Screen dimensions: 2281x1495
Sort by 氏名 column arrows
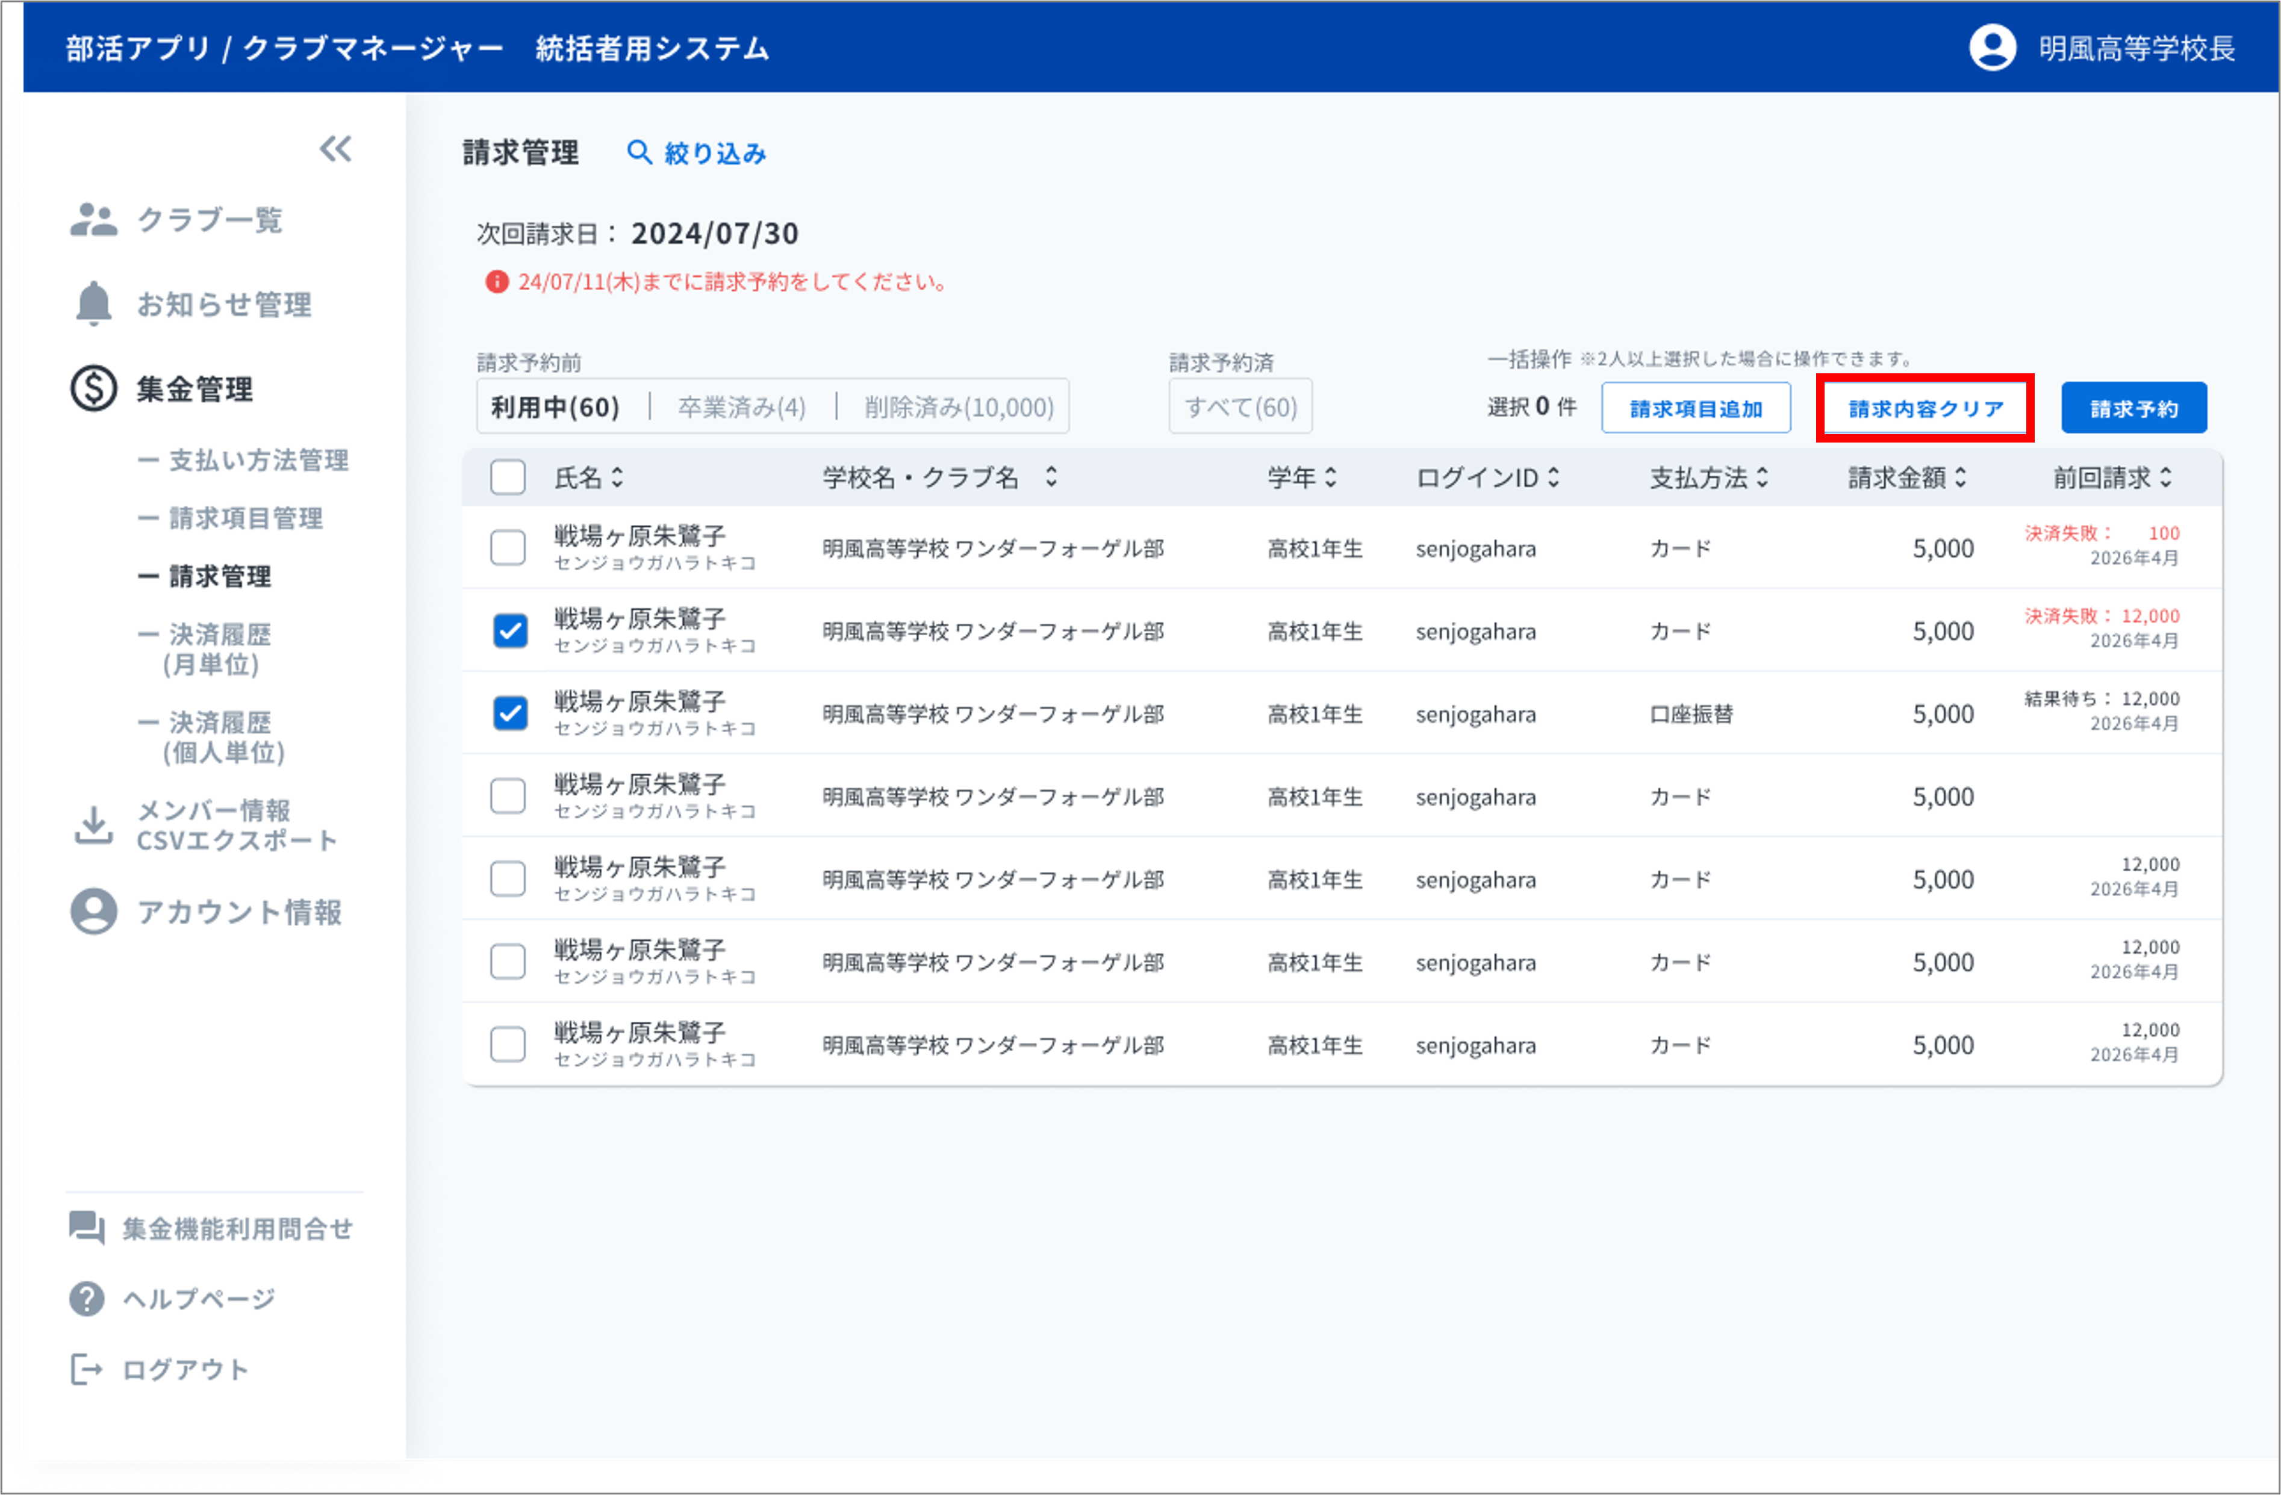click(617, 476)
